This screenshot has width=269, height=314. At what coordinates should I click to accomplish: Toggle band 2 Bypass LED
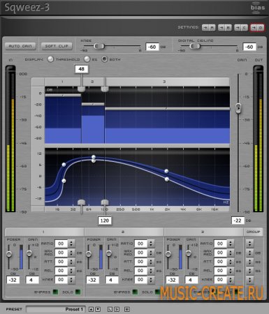tap(135, 292)
